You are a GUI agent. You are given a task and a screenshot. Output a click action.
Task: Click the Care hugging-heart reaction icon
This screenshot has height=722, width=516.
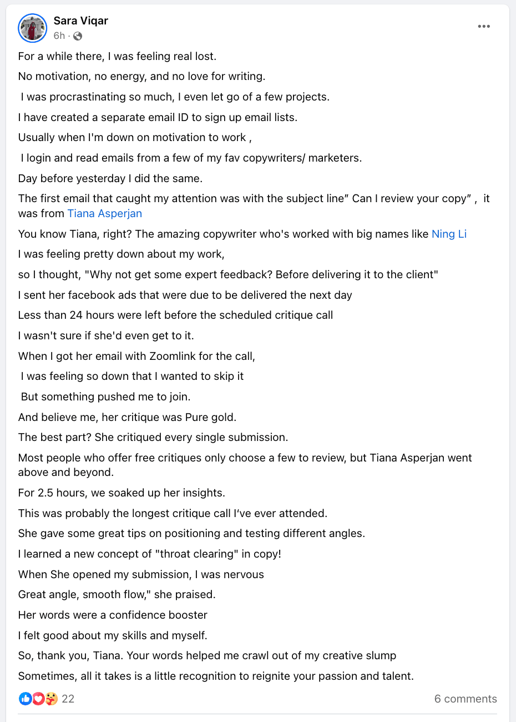[51, 699]
